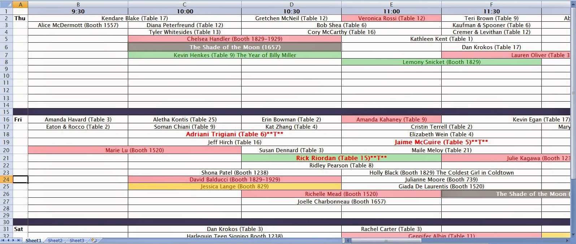The image size is (576, 244).
Task: Click the previous sheet tab arrow
Action: coord(8,240)
